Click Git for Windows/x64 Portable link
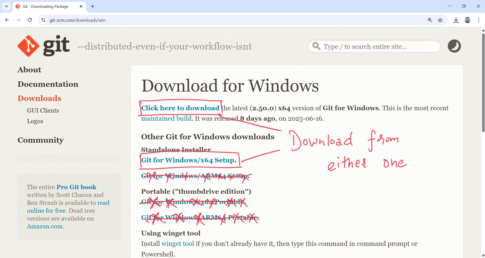Viewport: 485px width, 258px height. click(x=193, y=202)
